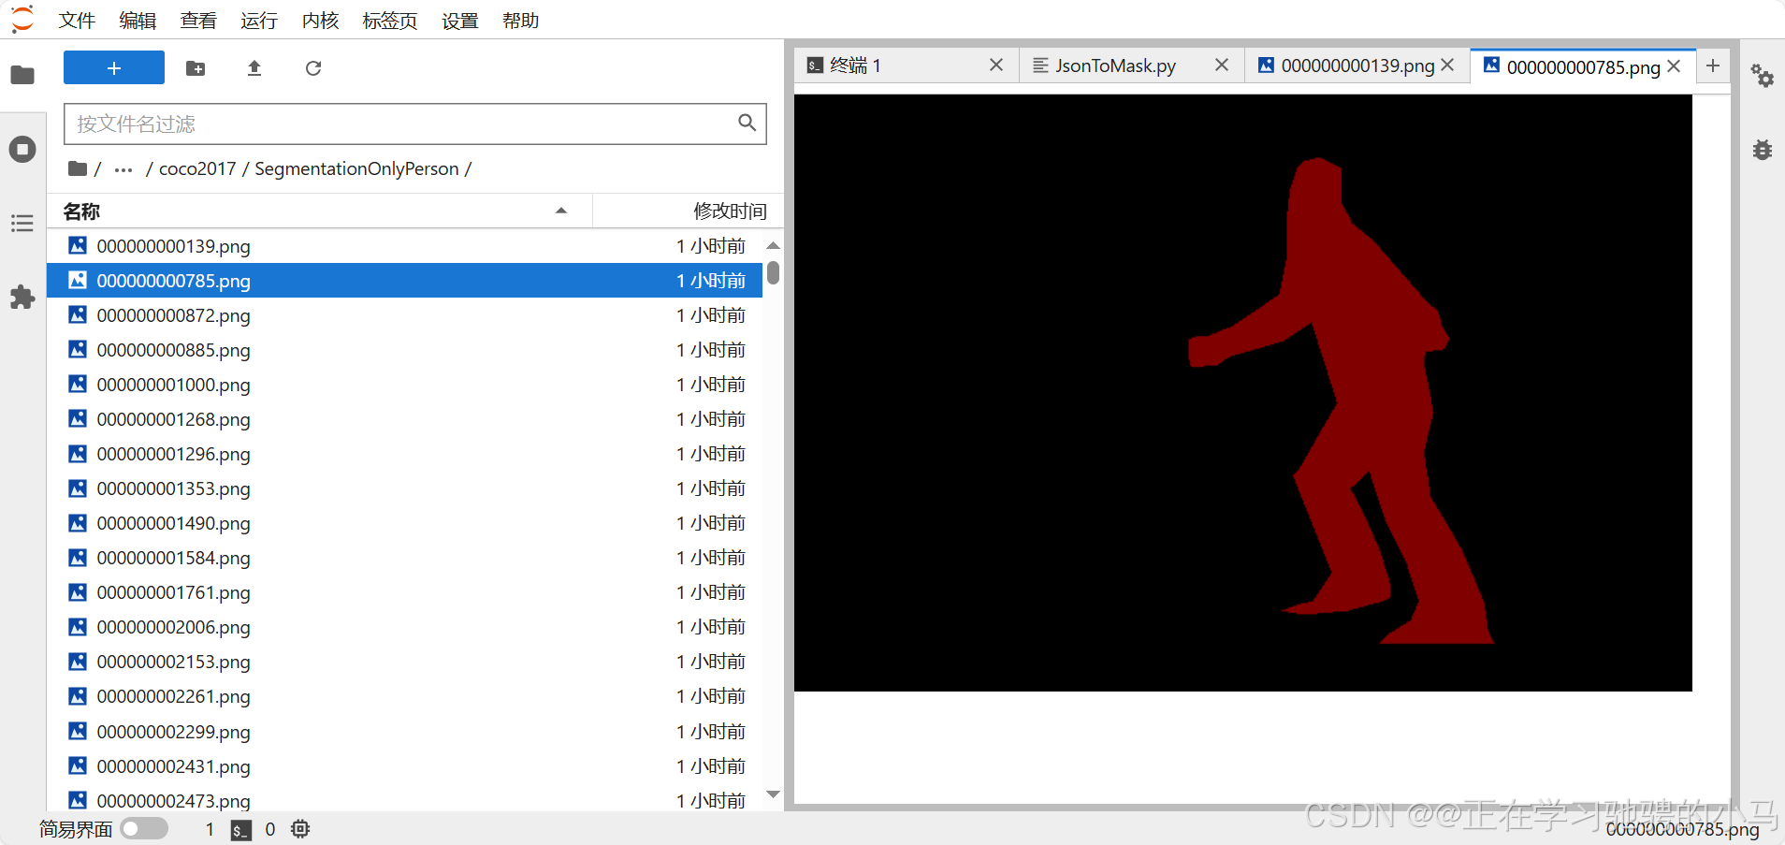Select file 000000000885.png in list

[404, 349]
